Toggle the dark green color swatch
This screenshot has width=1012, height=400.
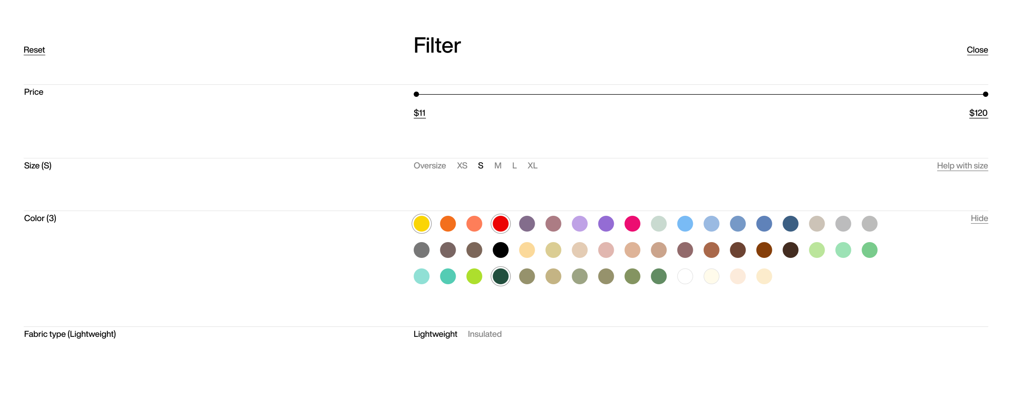500,276
